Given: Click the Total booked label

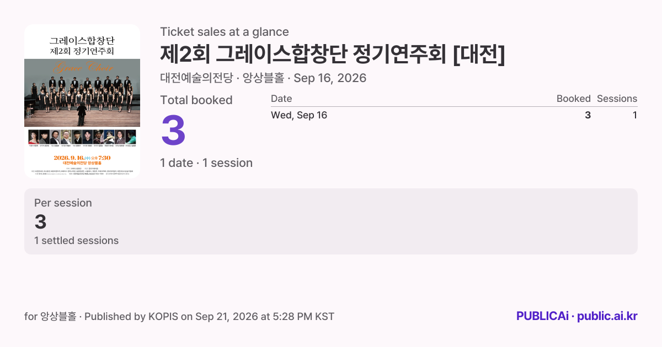Looking at the screenshot, I should (x=196, y=100).
